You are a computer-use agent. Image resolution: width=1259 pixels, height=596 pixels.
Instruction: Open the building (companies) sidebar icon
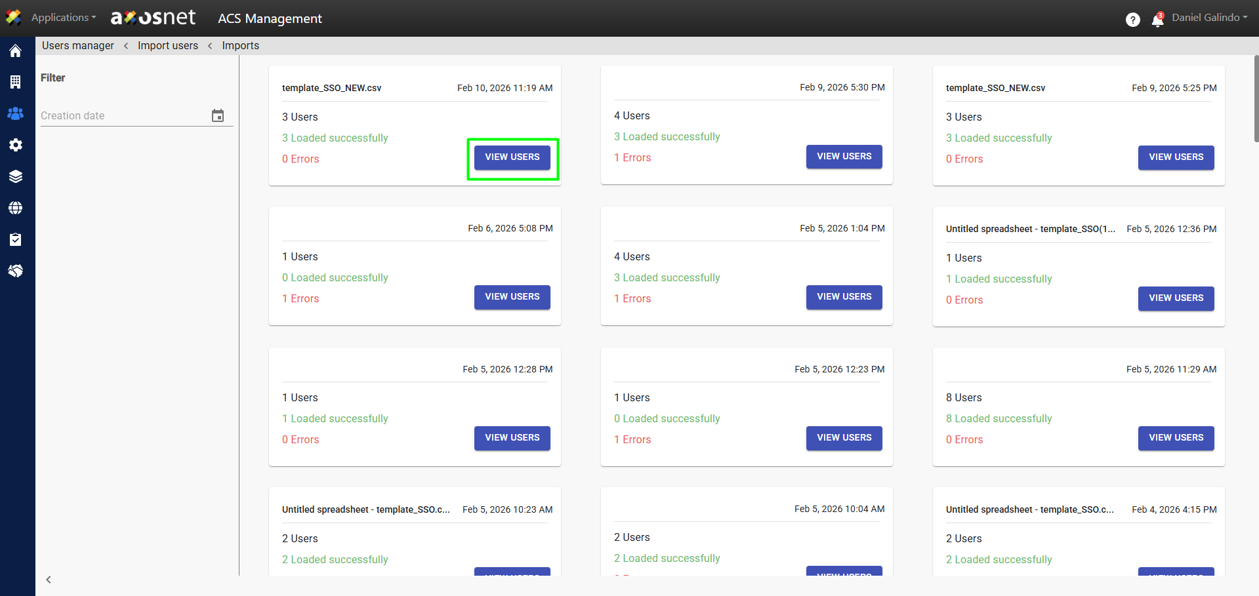(x=16, y=82)
